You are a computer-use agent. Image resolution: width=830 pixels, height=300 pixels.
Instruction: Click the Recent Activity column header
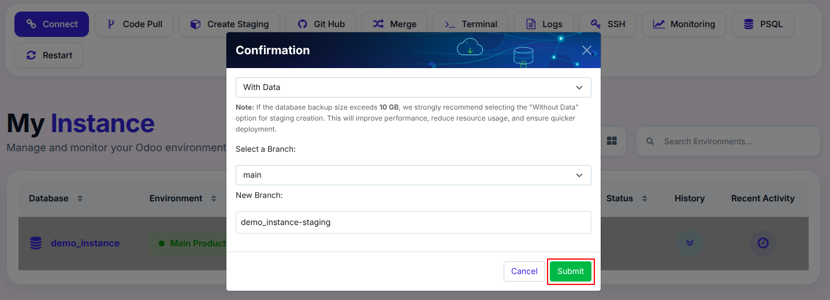click(763, 198)
